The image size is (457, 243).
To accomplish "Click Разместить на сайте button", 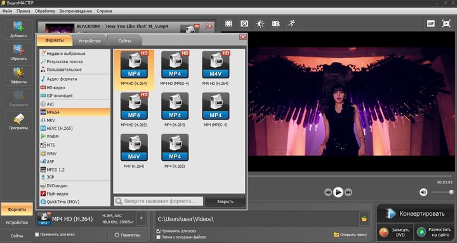I will [x=434, y=232].
